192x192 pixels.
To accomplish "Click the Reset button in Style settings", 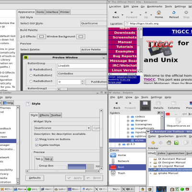I will 94,178.
